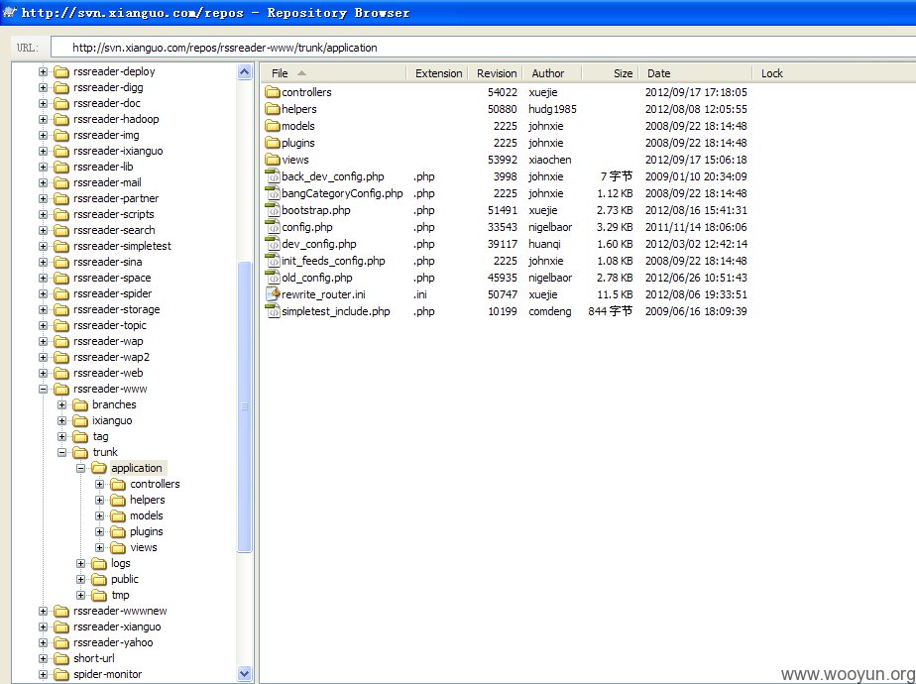Click date 2012/08/06 19:33:51 of rewrite_router.ini

point(696,294)
